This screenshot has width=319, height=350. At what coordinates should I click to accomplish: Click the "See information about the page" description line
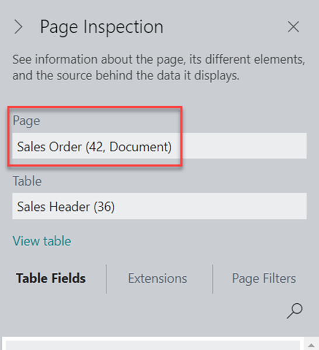(x=159, y=60)
